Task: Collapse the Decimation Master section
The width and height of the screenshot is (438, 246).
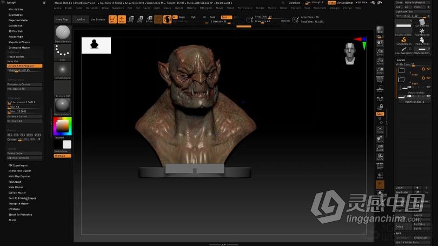Action: (19, 48)
